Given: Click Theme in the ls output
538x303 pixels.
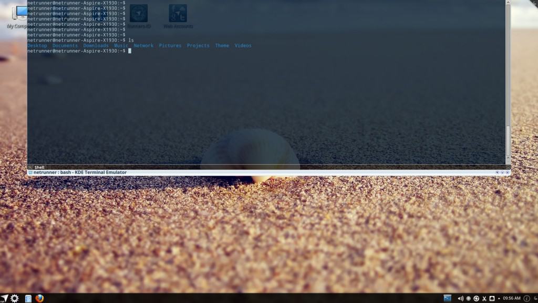Looking at the screenshot, I should [222, 45].
